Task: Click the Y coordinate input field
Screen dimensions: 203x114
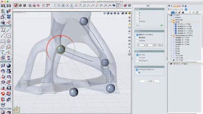Action: (x=150, y=45)
